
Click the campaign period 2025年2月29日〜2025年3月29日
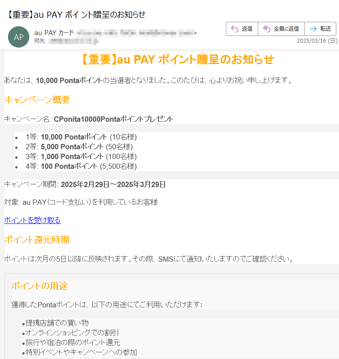pos(113,184)
